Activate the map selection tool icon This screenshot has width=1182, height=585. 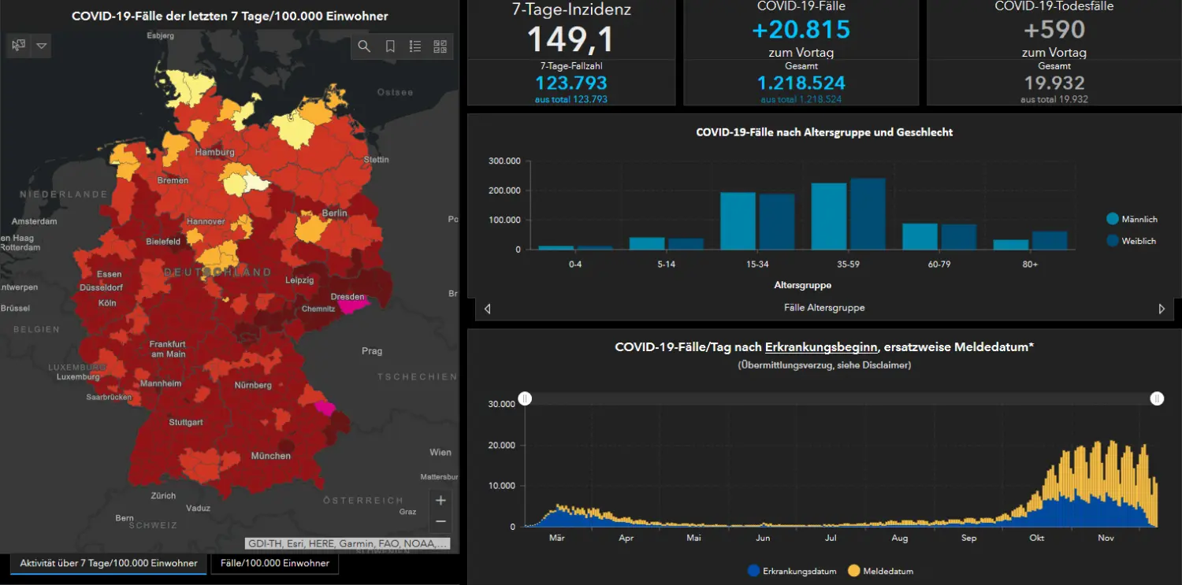19,46
